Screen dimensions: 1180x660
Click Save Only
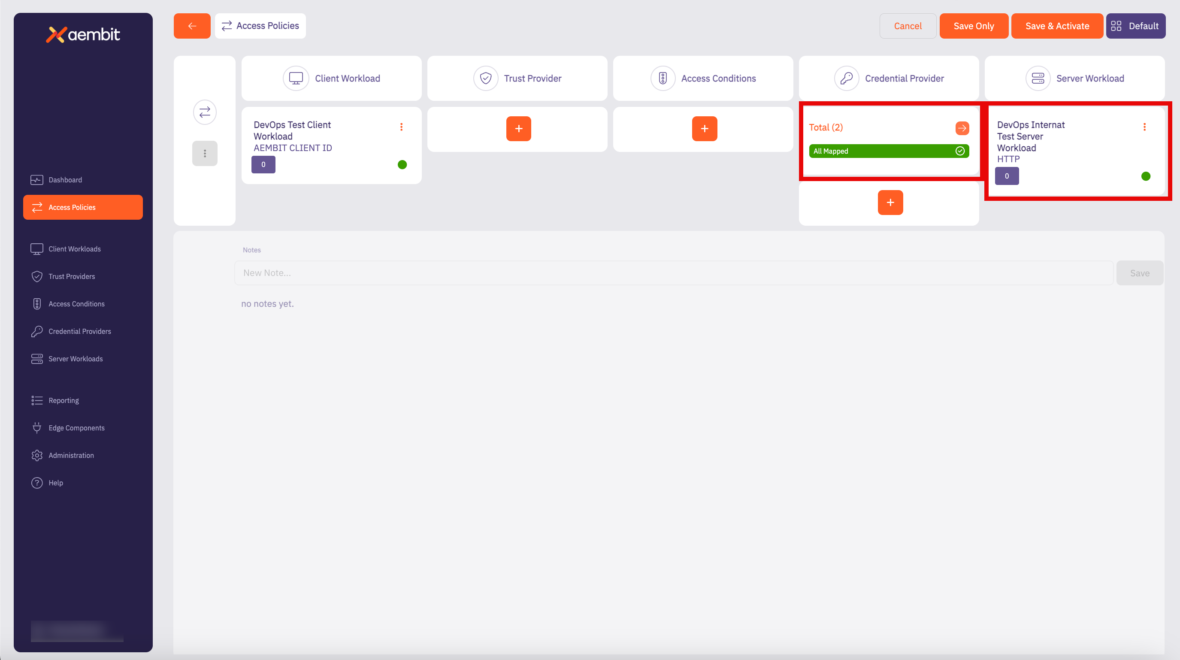[x=974, y=26]
